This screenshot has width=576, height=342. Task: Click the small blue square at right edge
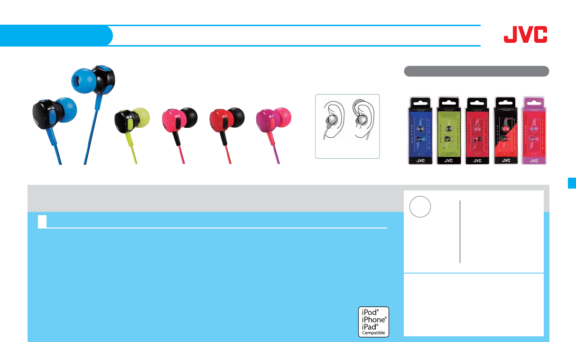tap(572, 183)
